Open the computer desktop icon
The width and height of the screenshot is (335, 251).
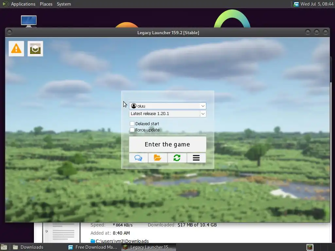[x=29, y=21]
